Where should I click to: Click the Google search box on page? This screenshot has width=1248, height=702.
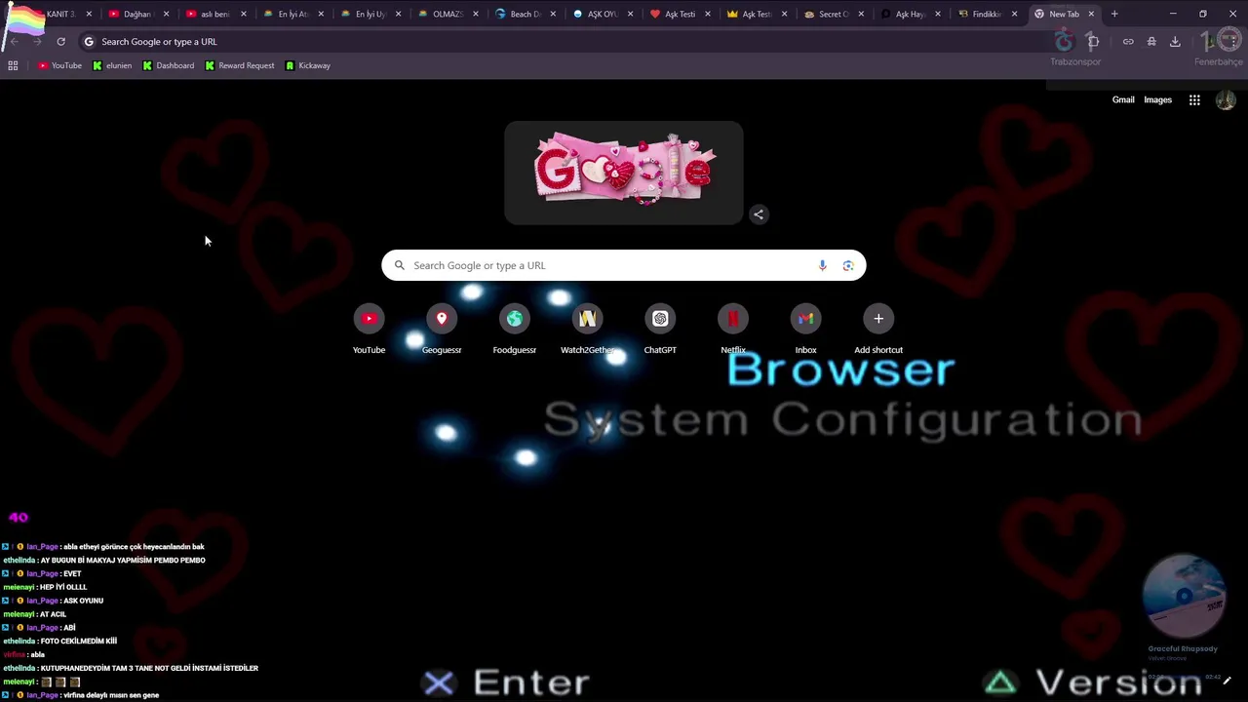point(624,265)
